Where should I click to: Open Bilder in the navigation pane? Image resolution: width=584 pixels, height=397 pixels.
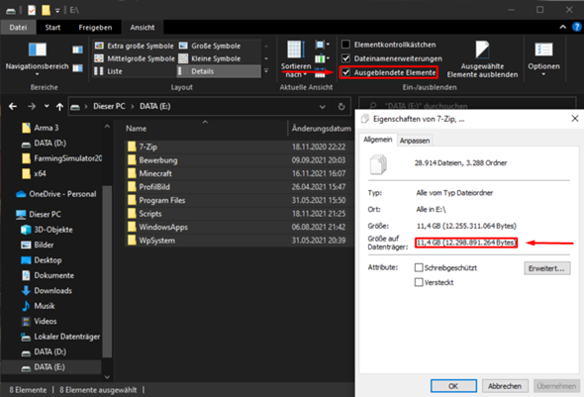tap(38, 245)
